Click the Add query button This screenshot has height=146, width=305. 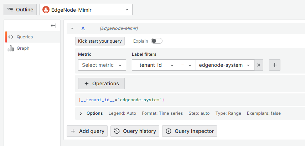pos(87,131)
